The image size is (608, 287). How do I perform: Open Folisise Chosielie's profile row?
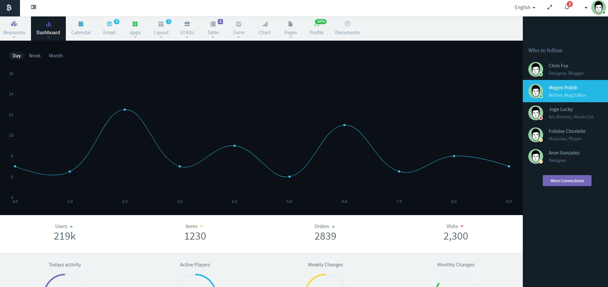[565, 135]
